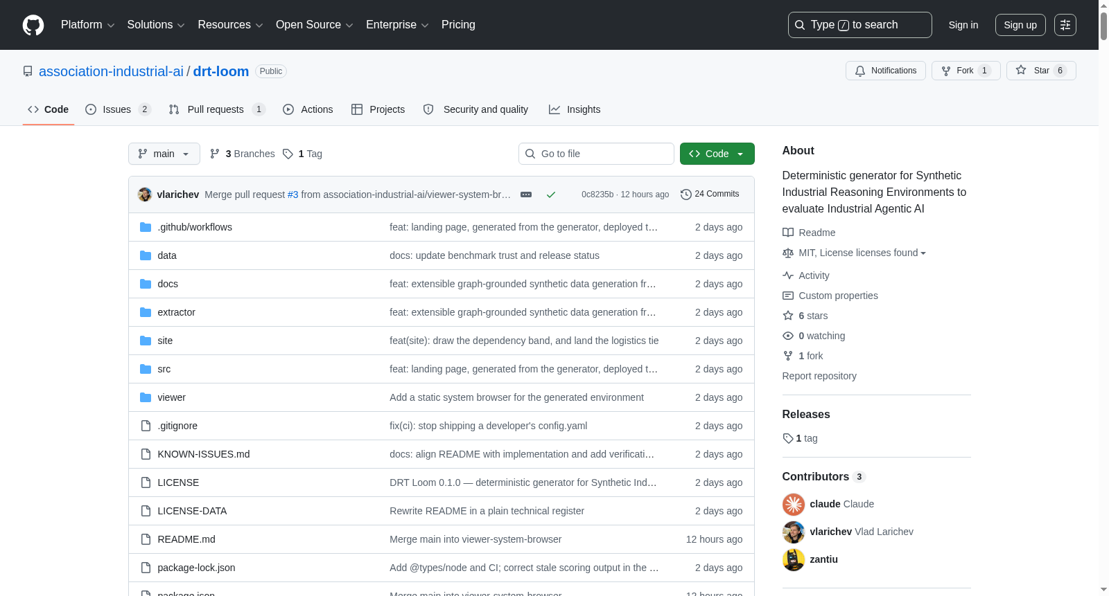The image size is (1109, 596).
Task: Select the Code repository tab
Action: click(x=49, y=109)
